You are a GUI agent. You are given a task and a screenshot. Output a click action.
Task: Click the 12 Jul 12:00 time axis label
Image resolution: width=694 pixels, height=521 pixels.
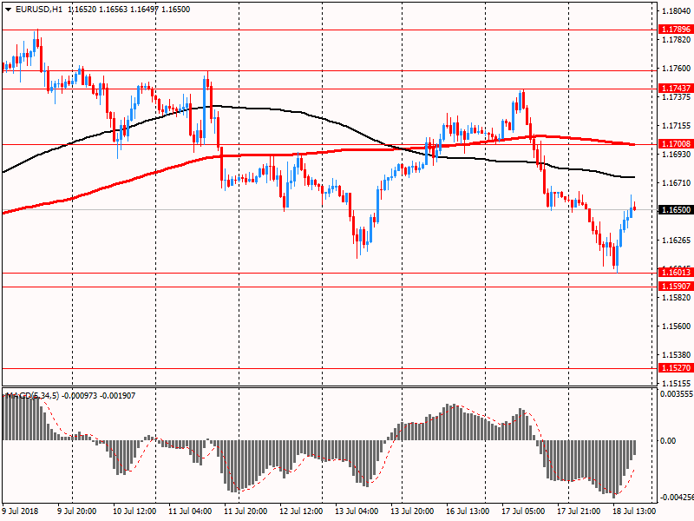point(301,511)
